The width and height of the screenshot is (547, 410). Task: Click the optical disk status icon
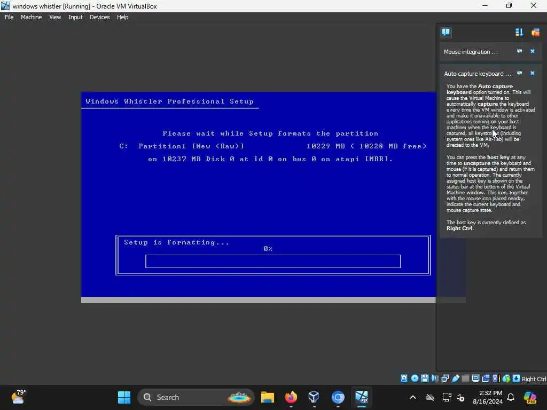(x=415, y=379)
